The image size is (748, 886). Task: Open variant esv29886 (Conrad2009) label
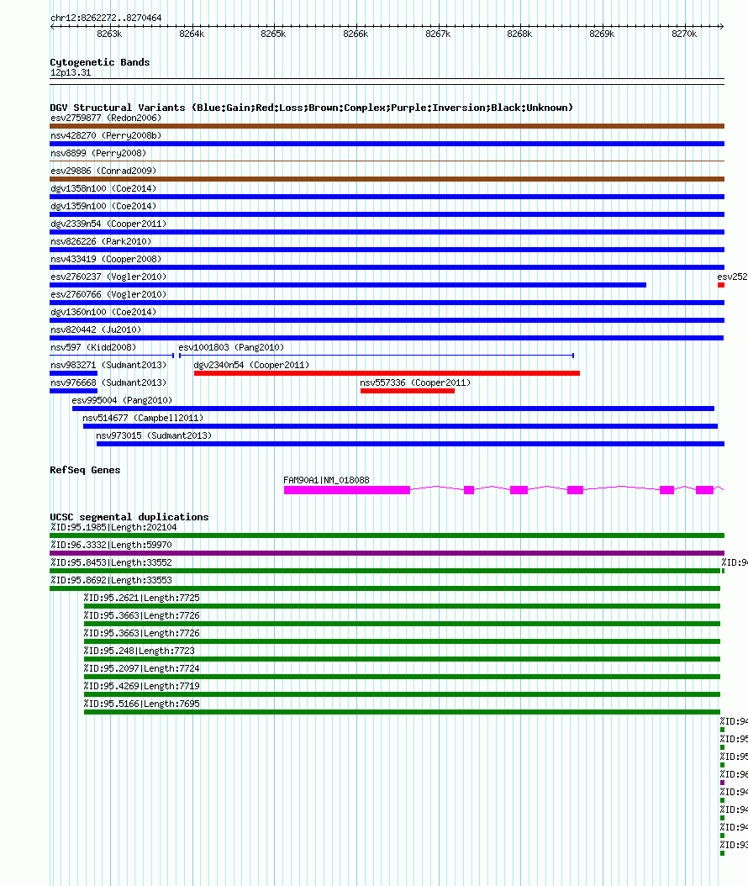point(103,171)
